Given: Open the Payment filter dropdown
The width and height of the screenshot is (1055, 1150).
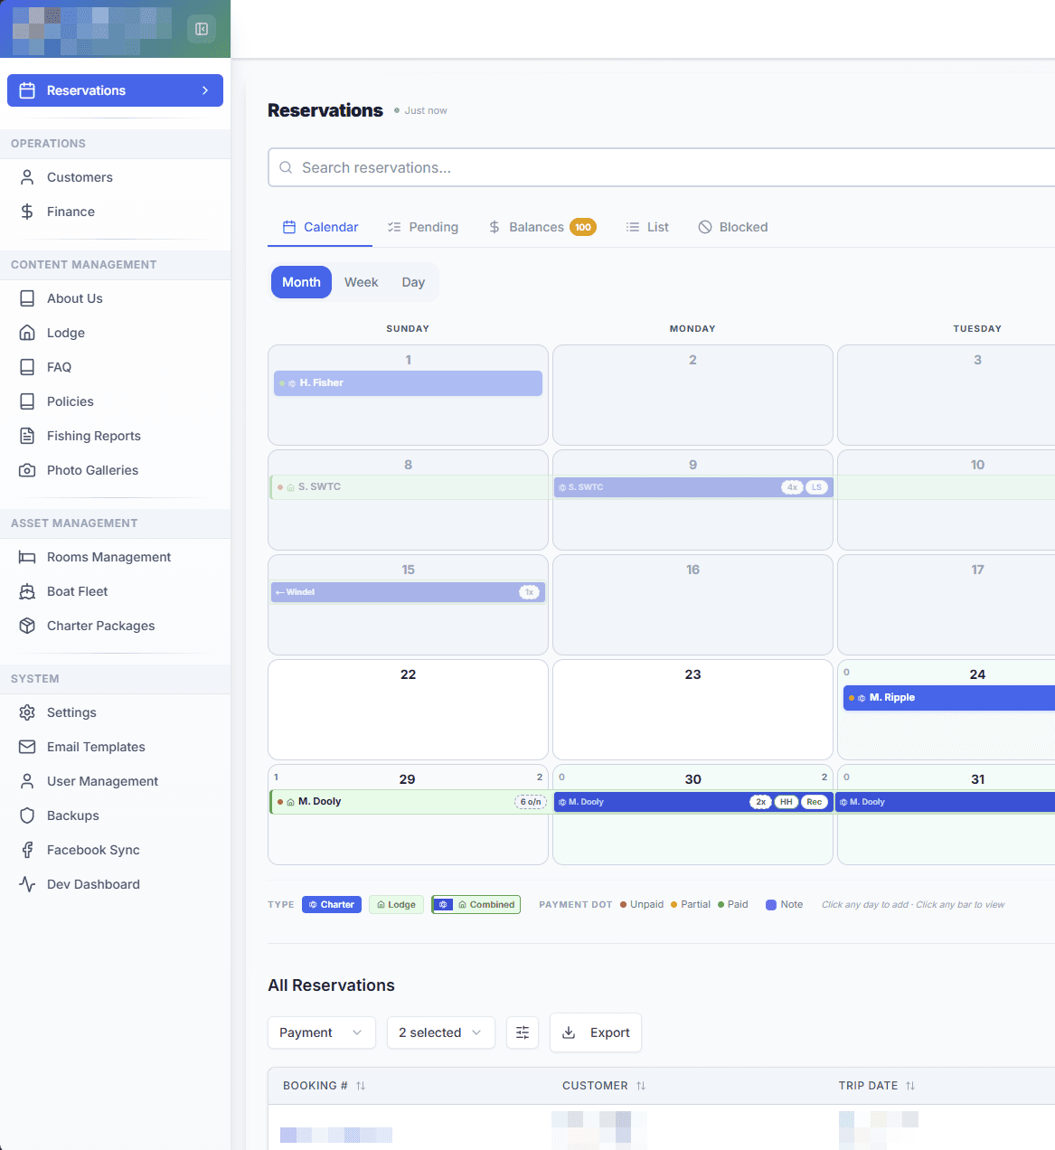Looking at the screenshot, I should (x=321, y=1032).
